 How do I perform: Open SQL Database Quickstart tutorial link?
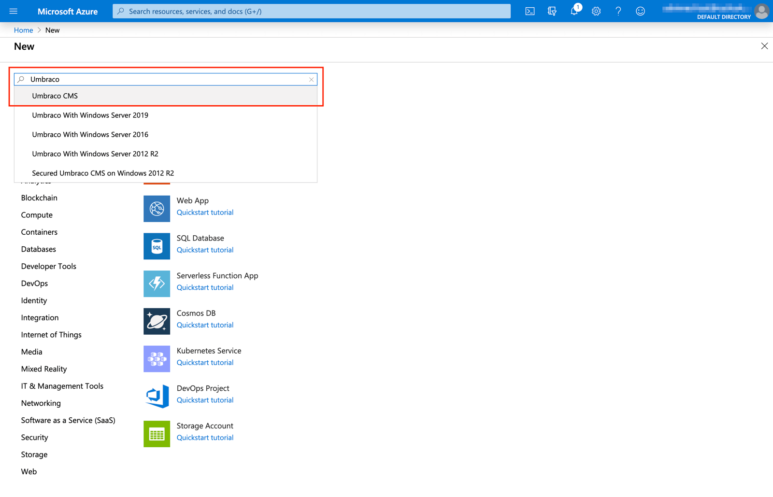coord(205,250)
